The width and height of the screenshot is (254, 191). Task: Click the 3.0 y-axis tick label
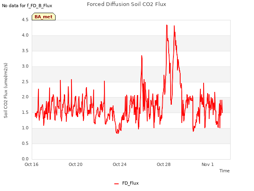click(25, 66)
